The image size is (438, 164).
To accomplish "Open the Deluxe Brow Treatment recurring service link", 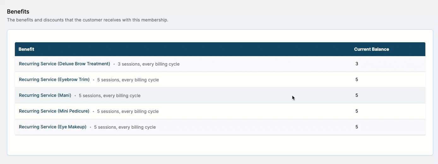I will coord(64,64).
